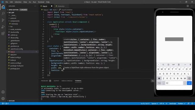Tap the phone keyboard space bar
Image resolution: width=195 pixels, height=110 pixels.
tap(176, 83)
